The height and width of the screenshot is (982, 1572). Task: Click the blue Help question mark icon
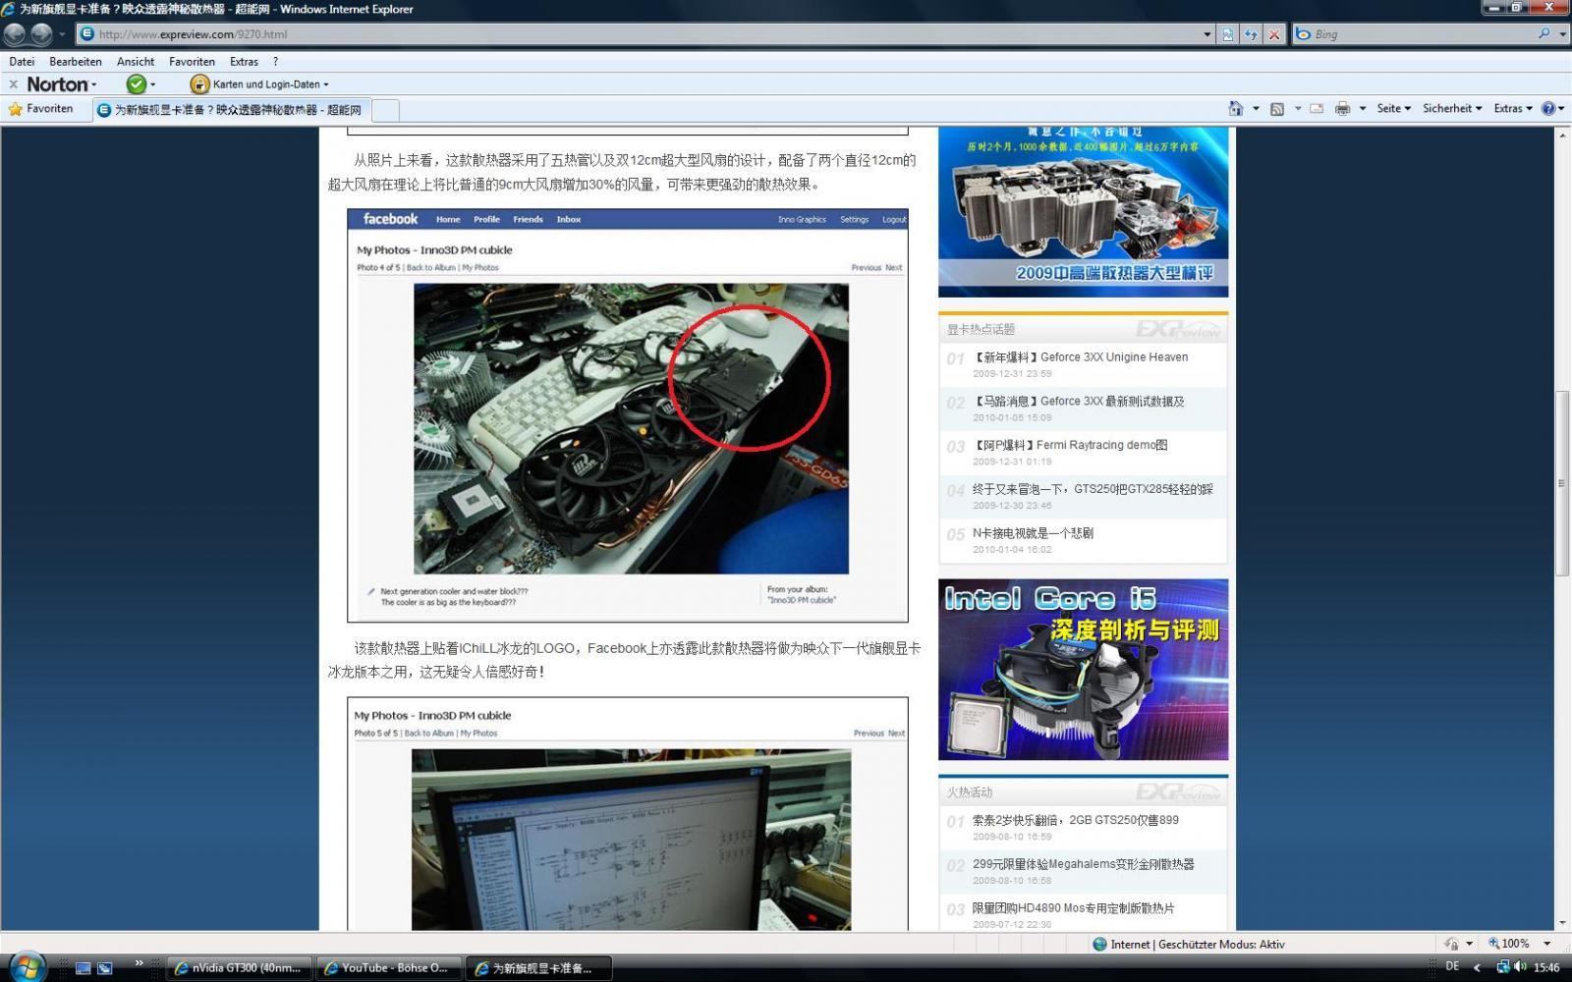pyautogui.click(x=1547, y=109)
